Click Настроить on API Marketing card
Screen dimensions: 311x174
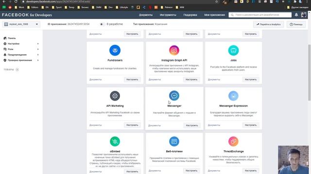[x=132, y=125]
